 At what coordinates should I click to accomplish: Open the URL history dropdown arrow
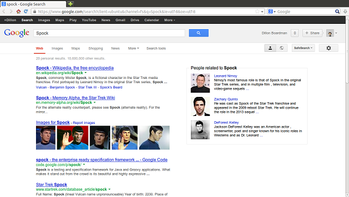point(262,12)
